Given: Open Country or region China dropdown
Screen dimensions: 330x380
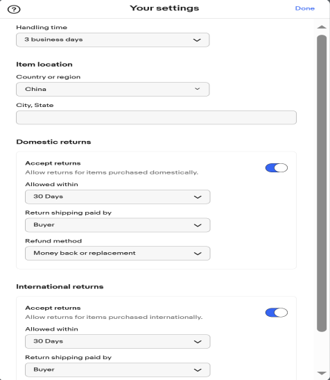Looking at the screenshot, I should click(113, 89).
